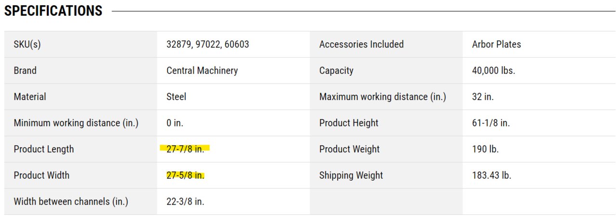616x222 pixels.
Task: Click the Central Machinery brand value
Action: click(202, 71)
